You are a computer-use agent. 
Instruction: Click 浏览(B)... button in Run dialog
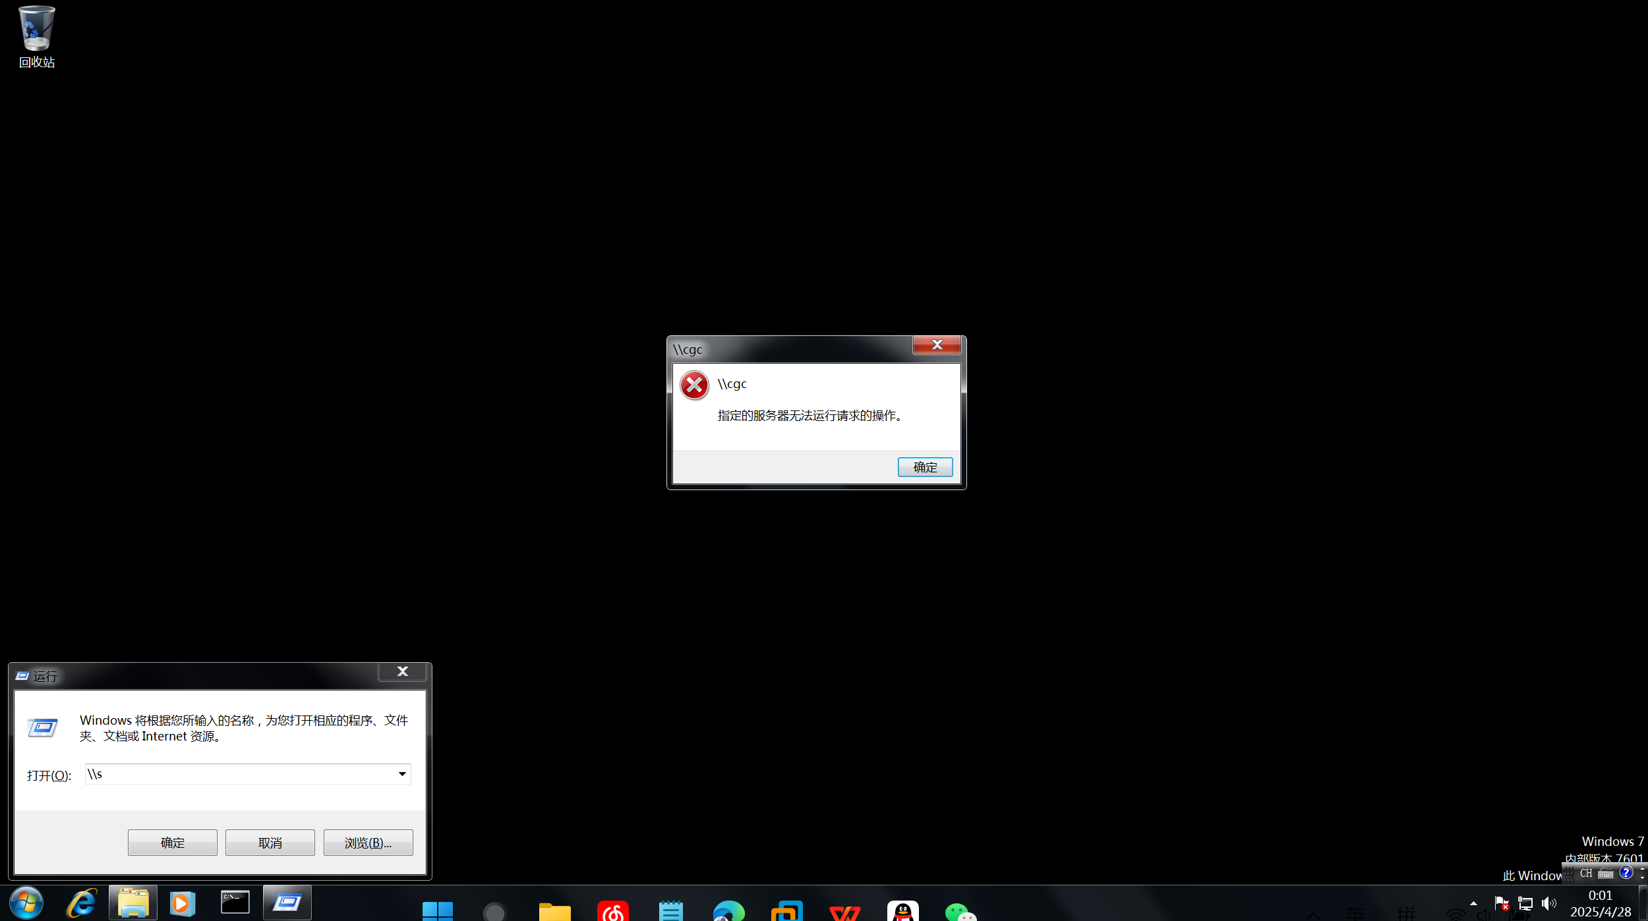(x=368, y=843)
